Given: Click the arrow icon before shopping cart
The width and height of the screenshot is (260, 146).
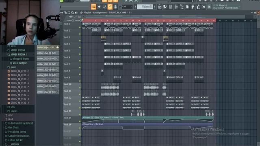Looking at the screenshot, I should pyautogui.click(x=204, y=7).
